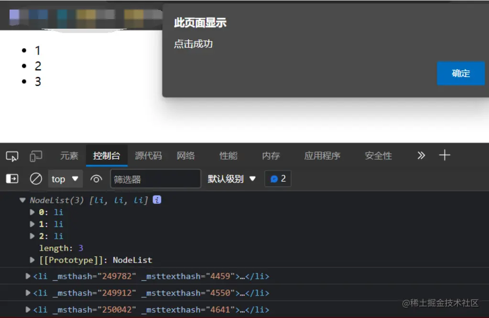489x318 pixels.
Task: Open the 默认级别 log level dropdown
Action: 232,179
